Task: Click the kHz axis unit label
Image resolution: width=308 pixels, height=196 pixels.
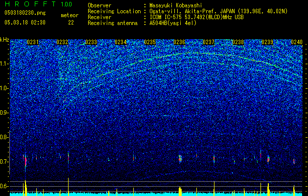Action: click(4, 40)
